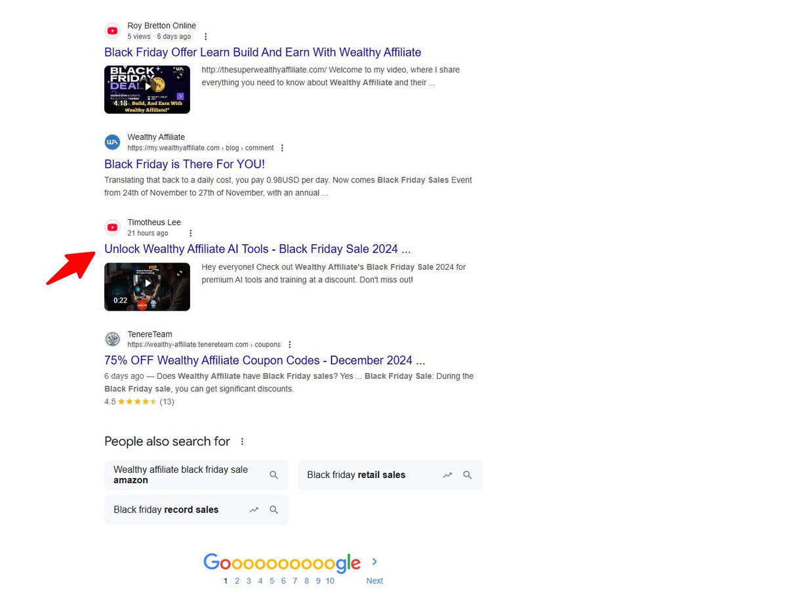This screenshot has height=608, width=787.
Task: Open 75% OFF Wealthy Affiliate Coupon Codes link
Action: [x=265, y=360]
